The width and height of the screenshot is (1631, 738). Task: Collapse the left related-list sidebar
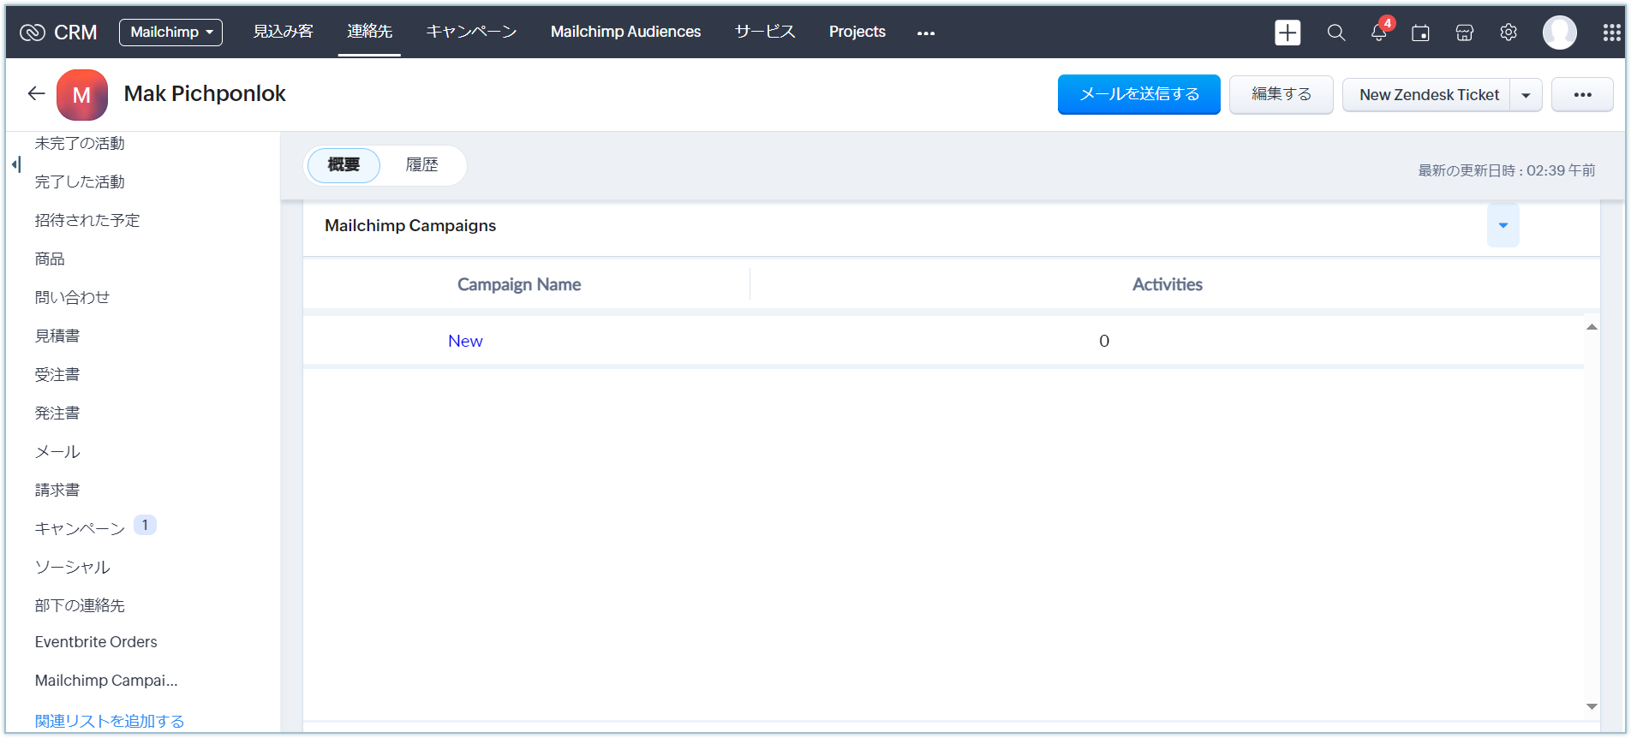coord(15,164)
